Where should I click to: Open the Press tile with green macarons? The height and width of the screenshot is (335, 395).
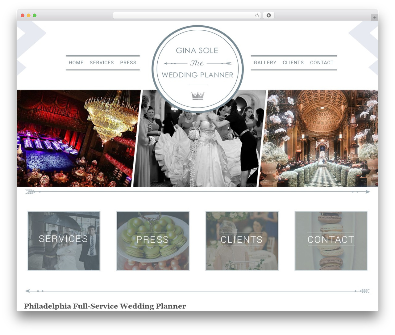point(153,241)
